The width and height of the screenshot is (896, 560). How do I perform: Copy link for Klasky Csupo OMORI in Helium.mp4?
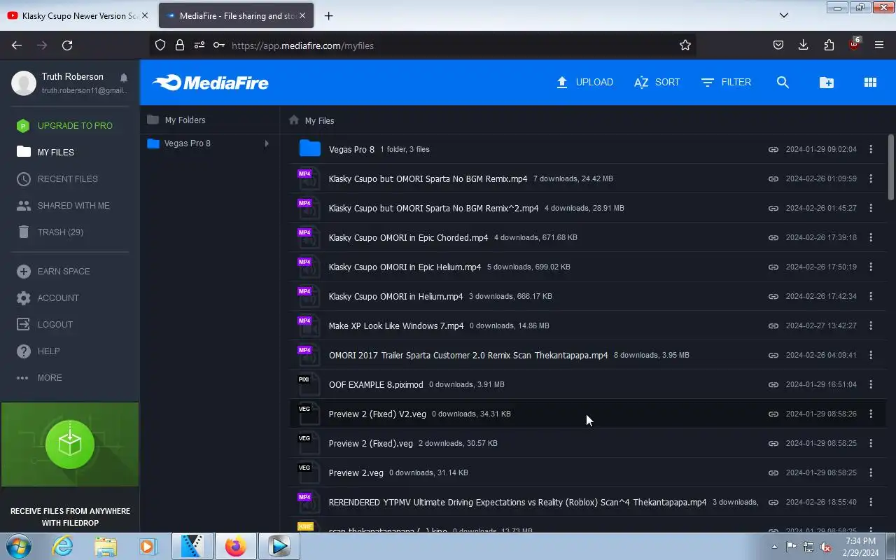773,296
